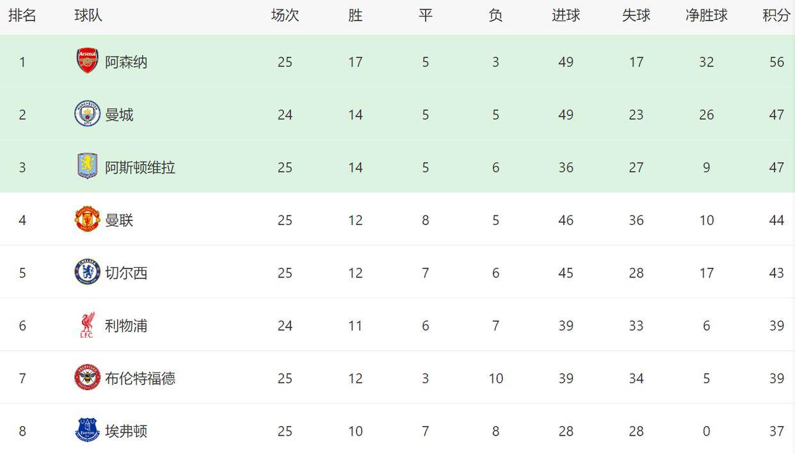Click the 排名 column header

coord(22,16)
